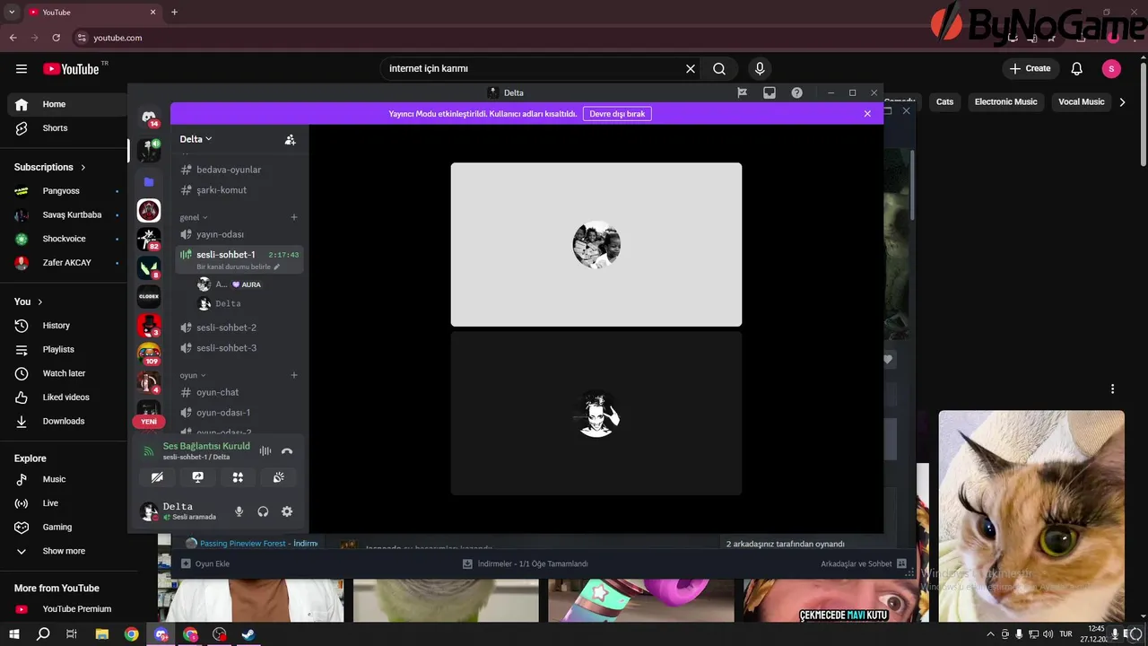Open the YouTube hamburger guide menu
1148x646 pixels.
coord(22,68)
